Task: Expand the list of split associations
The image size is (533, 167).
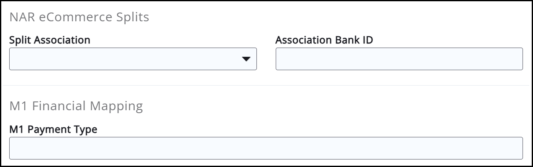Action: tap(246, 59)
